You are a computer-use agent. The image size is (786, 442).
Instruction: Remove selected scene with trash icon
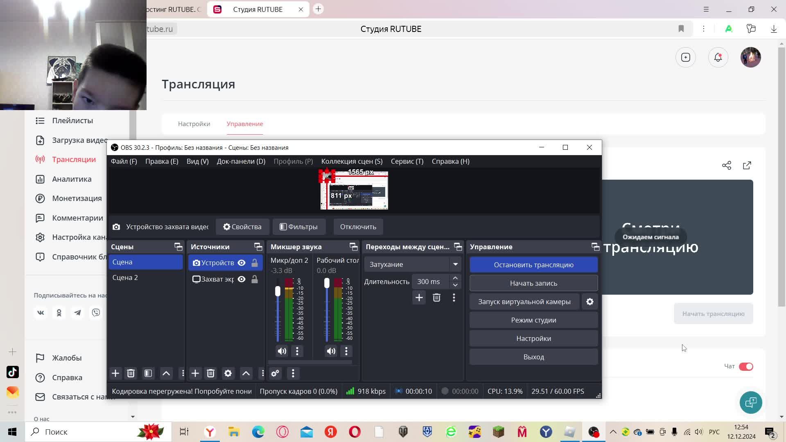pyautogui.click(x=131, y=373)
